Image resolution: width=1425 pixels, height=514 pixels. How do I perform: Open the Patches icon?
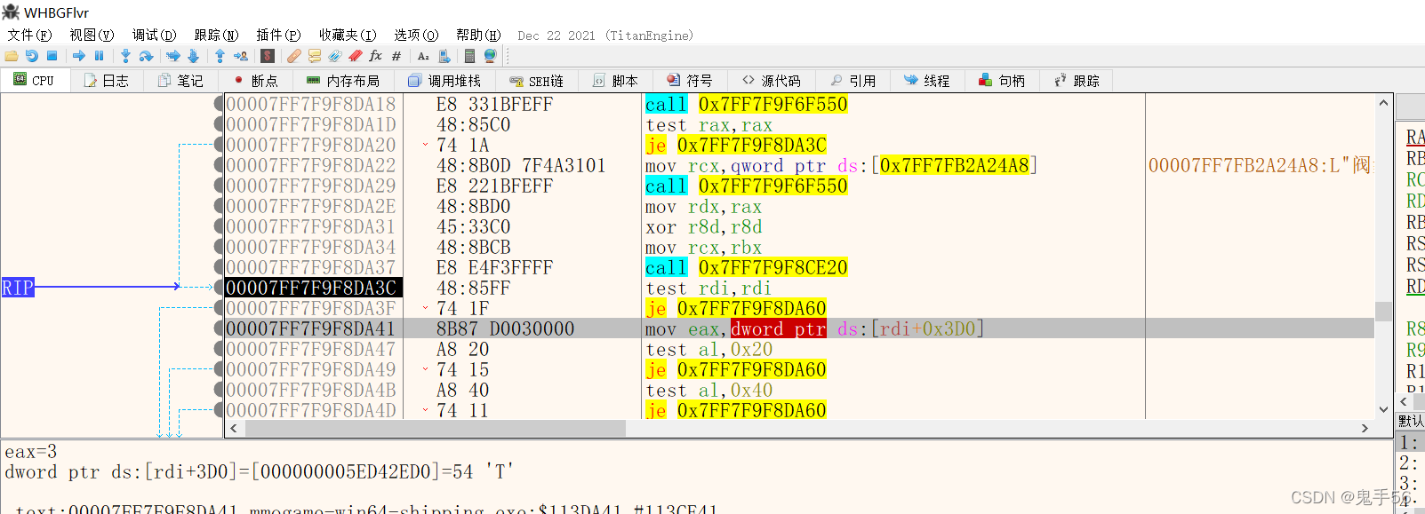(x=293, y=56)
